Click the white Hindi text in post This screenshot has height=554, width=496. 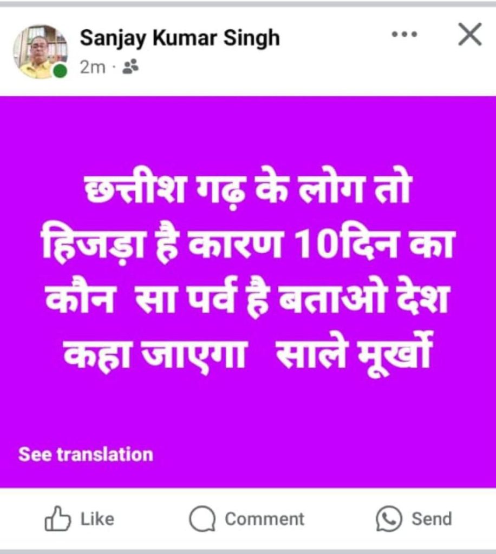tap(247, 274)
